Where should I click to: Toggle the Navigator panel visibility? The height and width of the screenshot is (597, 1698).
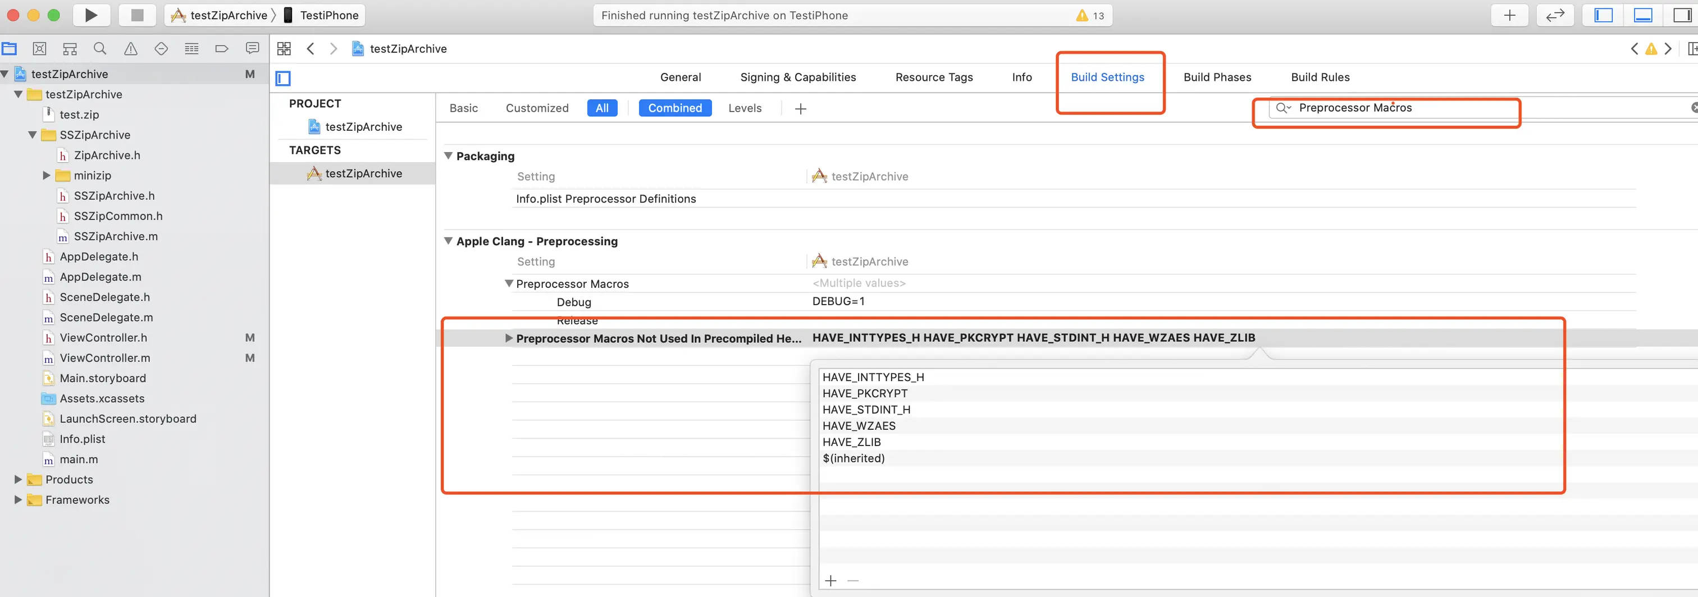[1603, 15]
